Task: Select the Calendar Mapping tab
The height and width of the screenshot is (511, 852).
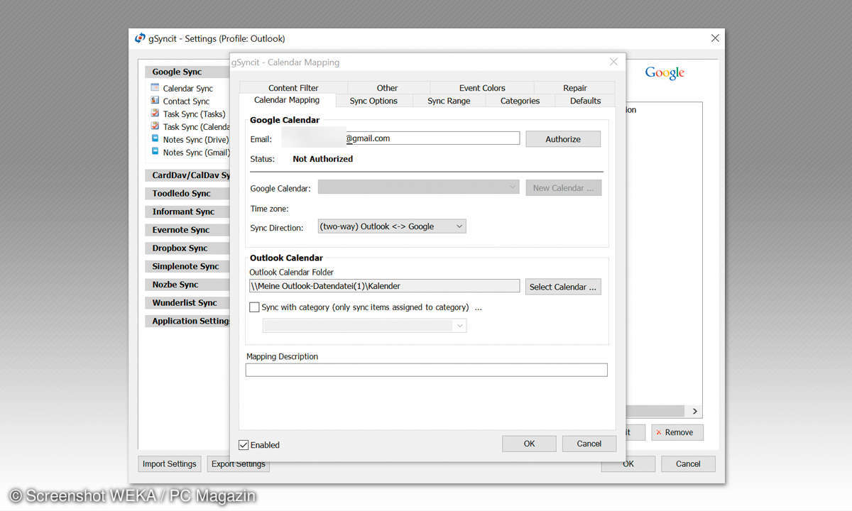Action: click(x=287, y=100)
